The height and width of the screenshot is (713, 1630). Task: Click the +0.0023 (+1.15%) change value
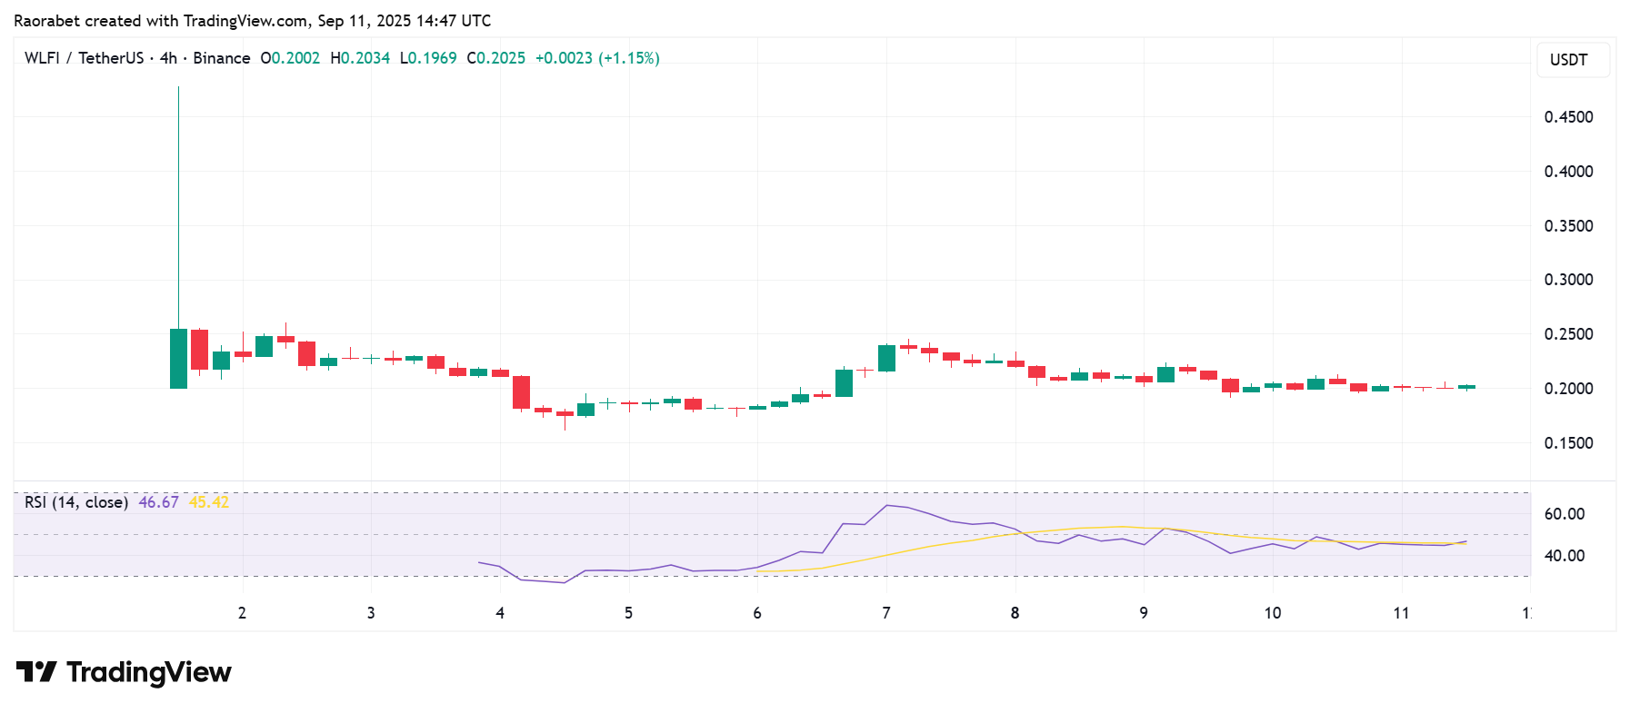point(596,58)
